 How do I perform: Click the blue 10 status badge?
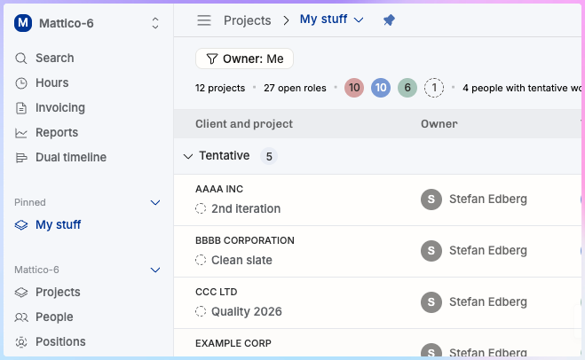(x=381, y=88)
